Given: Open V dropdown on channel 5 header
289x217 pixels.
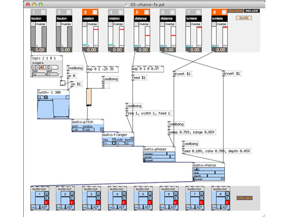Looking at the screenshot, I should [x=147, y=12].
